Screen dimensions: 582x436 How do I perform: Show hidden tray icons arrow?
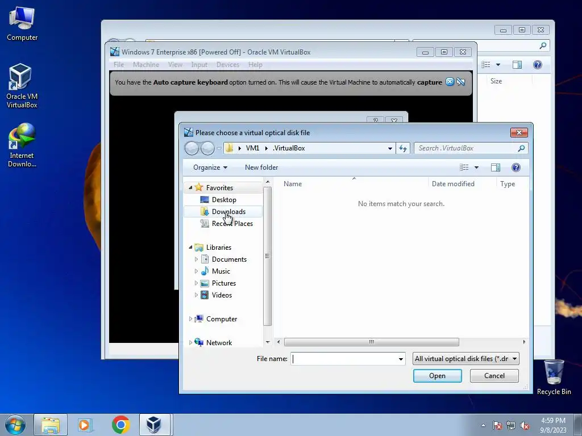[483, 426]
